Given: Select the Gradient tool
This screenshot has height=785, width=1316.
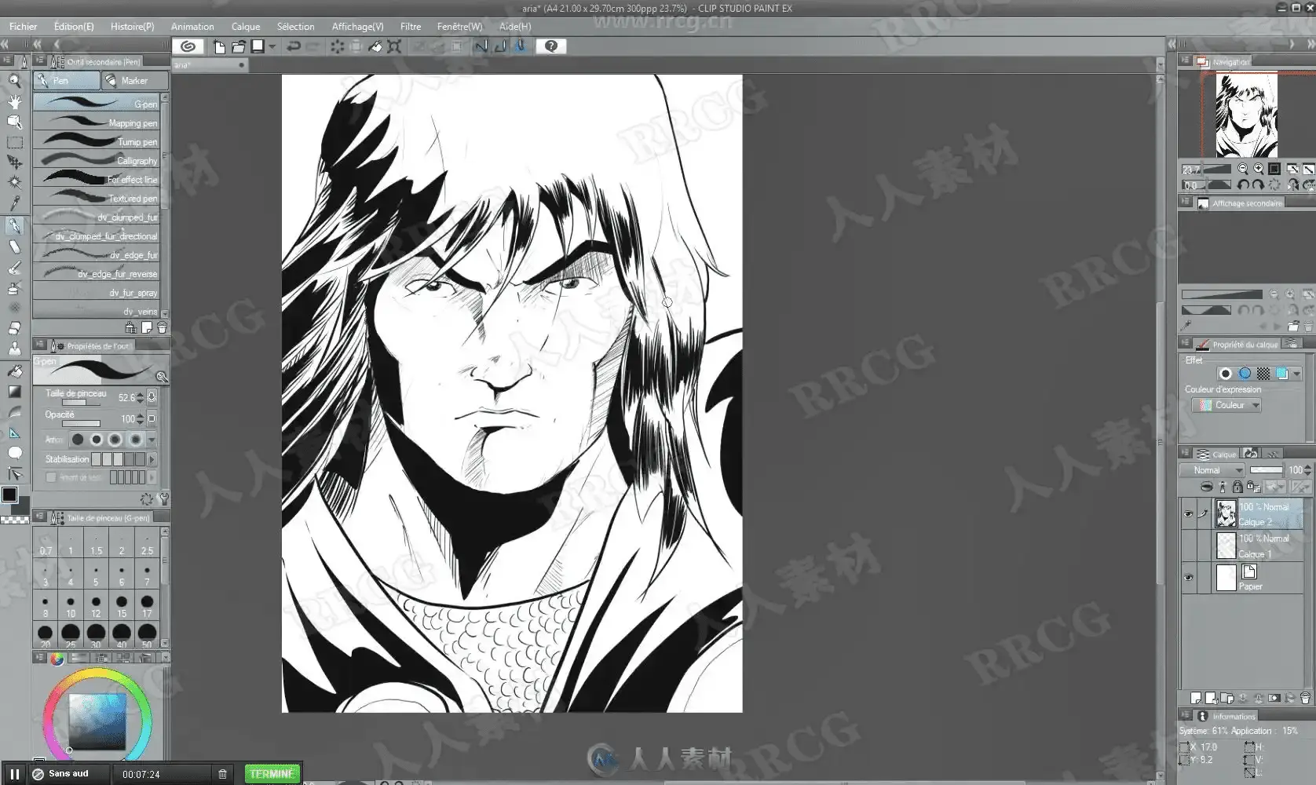Looking at the screenshot, I should (14, 391).
